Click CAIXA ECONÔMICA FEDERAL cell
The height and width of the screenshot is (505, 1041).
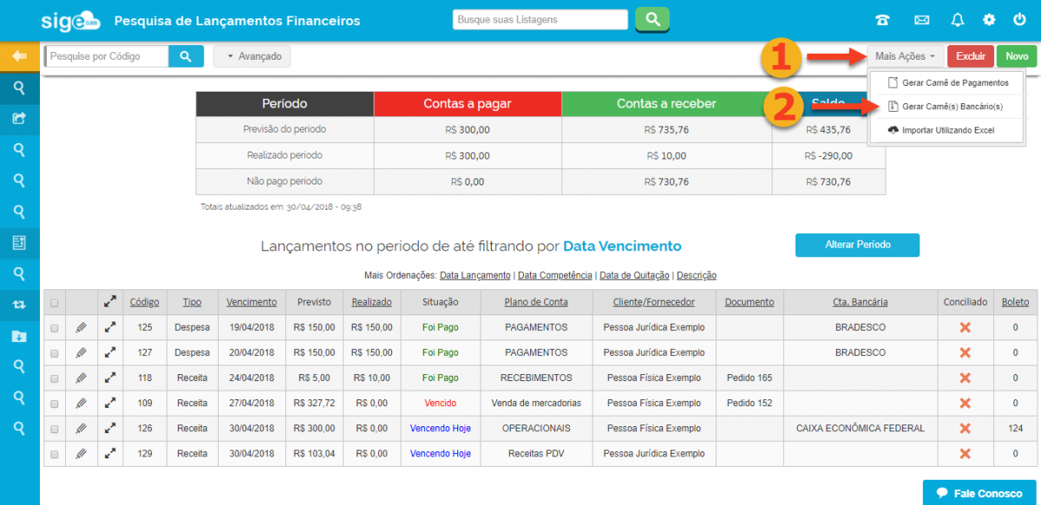click(x=860, y=429)
